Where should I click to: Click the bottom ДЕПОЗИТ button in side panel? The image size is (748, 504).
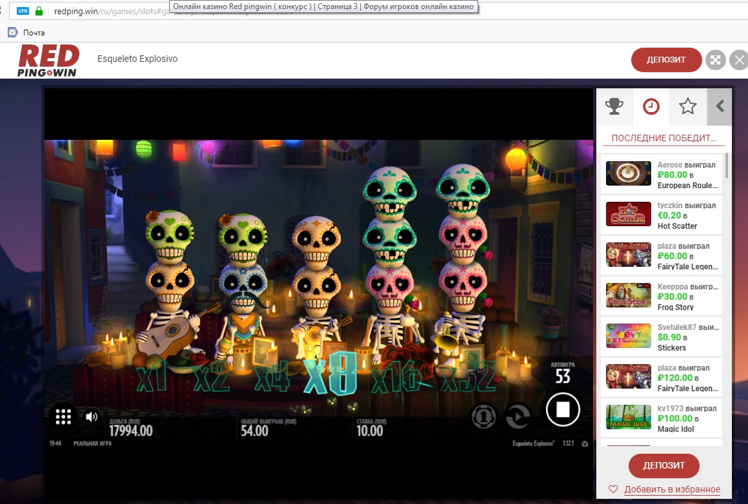click(663, 466)
